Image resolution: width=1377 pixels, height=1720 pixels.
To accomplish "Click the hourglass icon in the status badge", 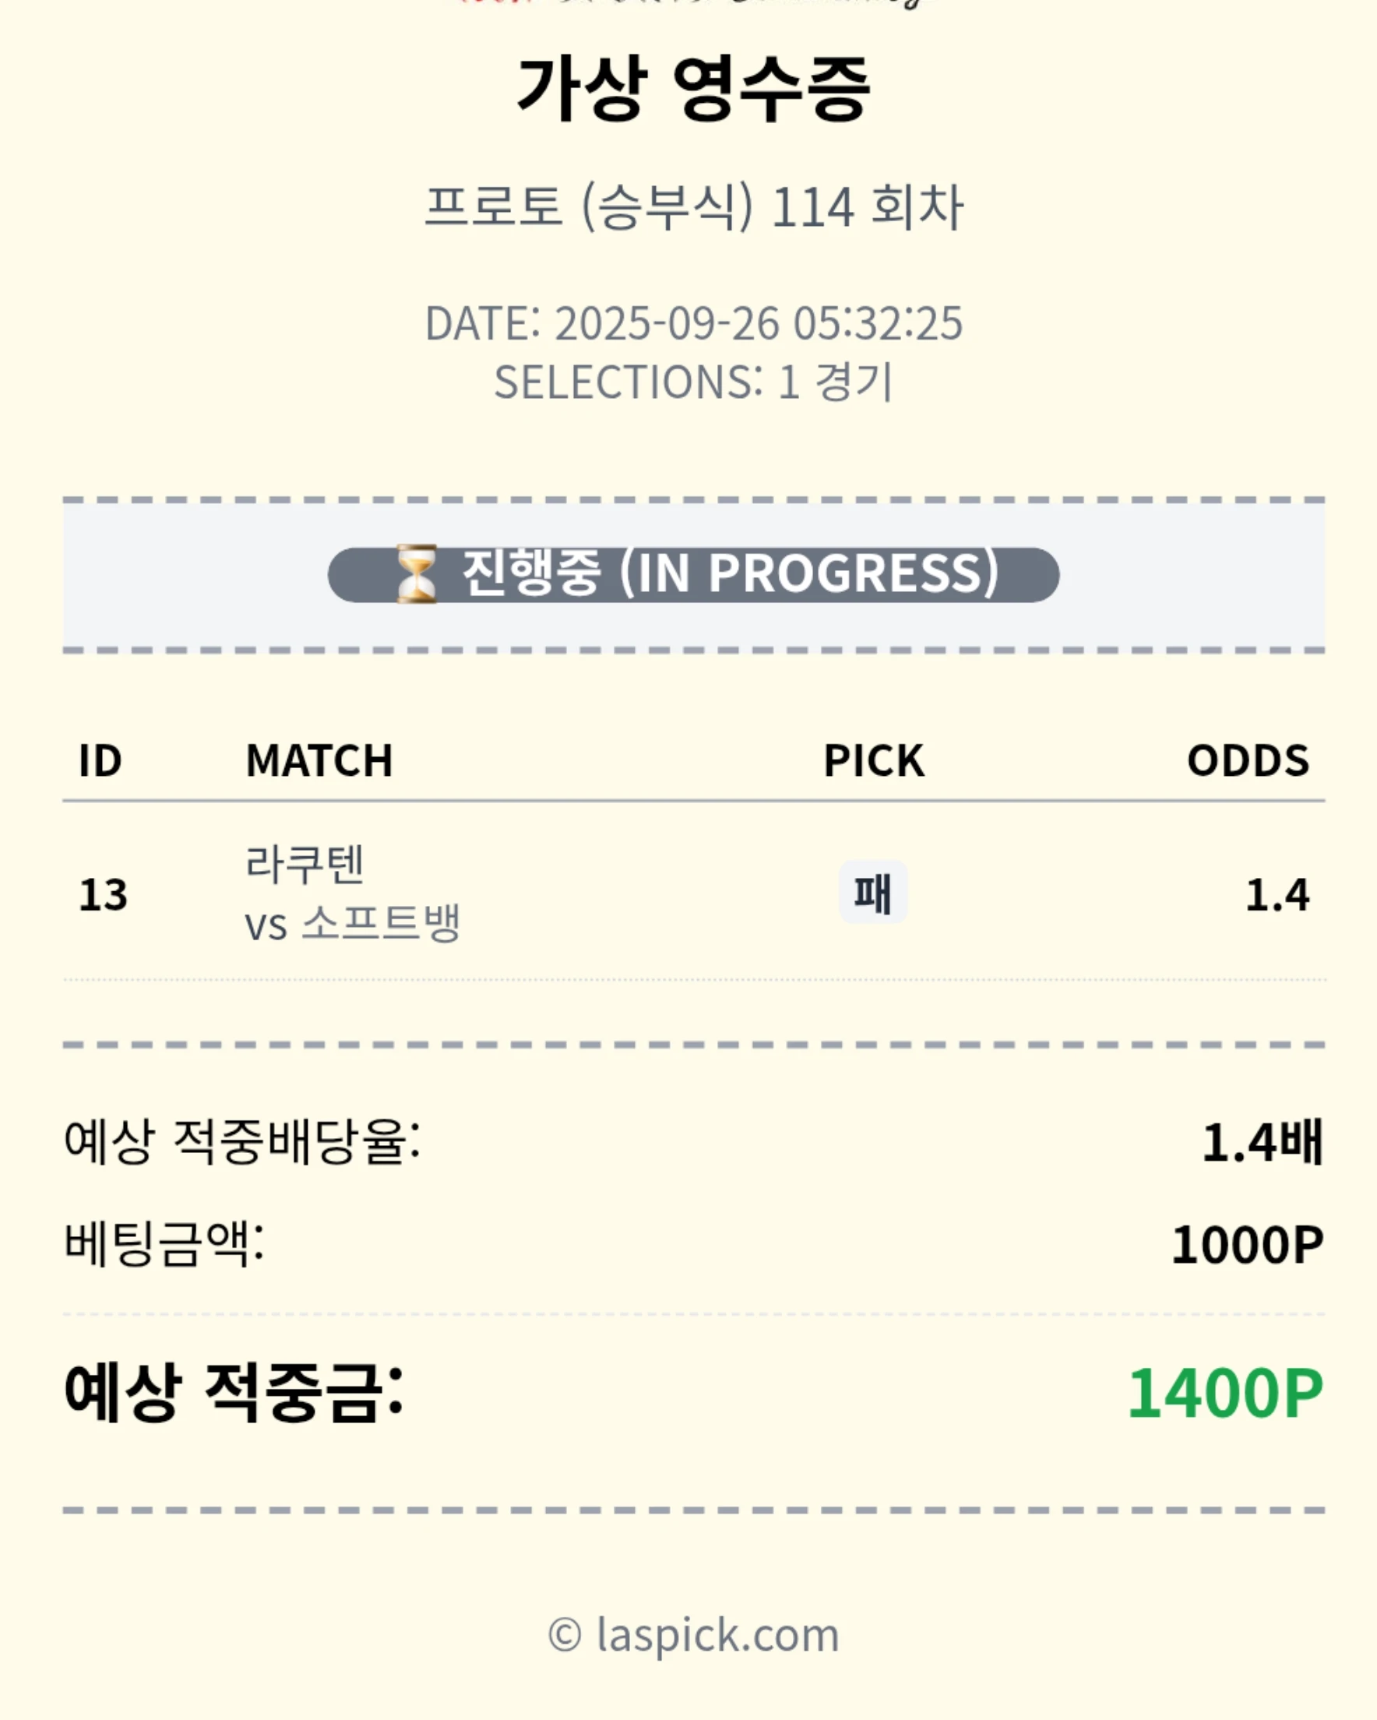I will (x=416, y=573).
